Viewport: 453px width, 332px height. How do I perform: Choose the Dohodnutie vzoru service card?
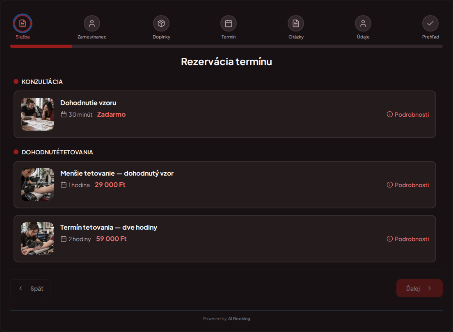225,114
